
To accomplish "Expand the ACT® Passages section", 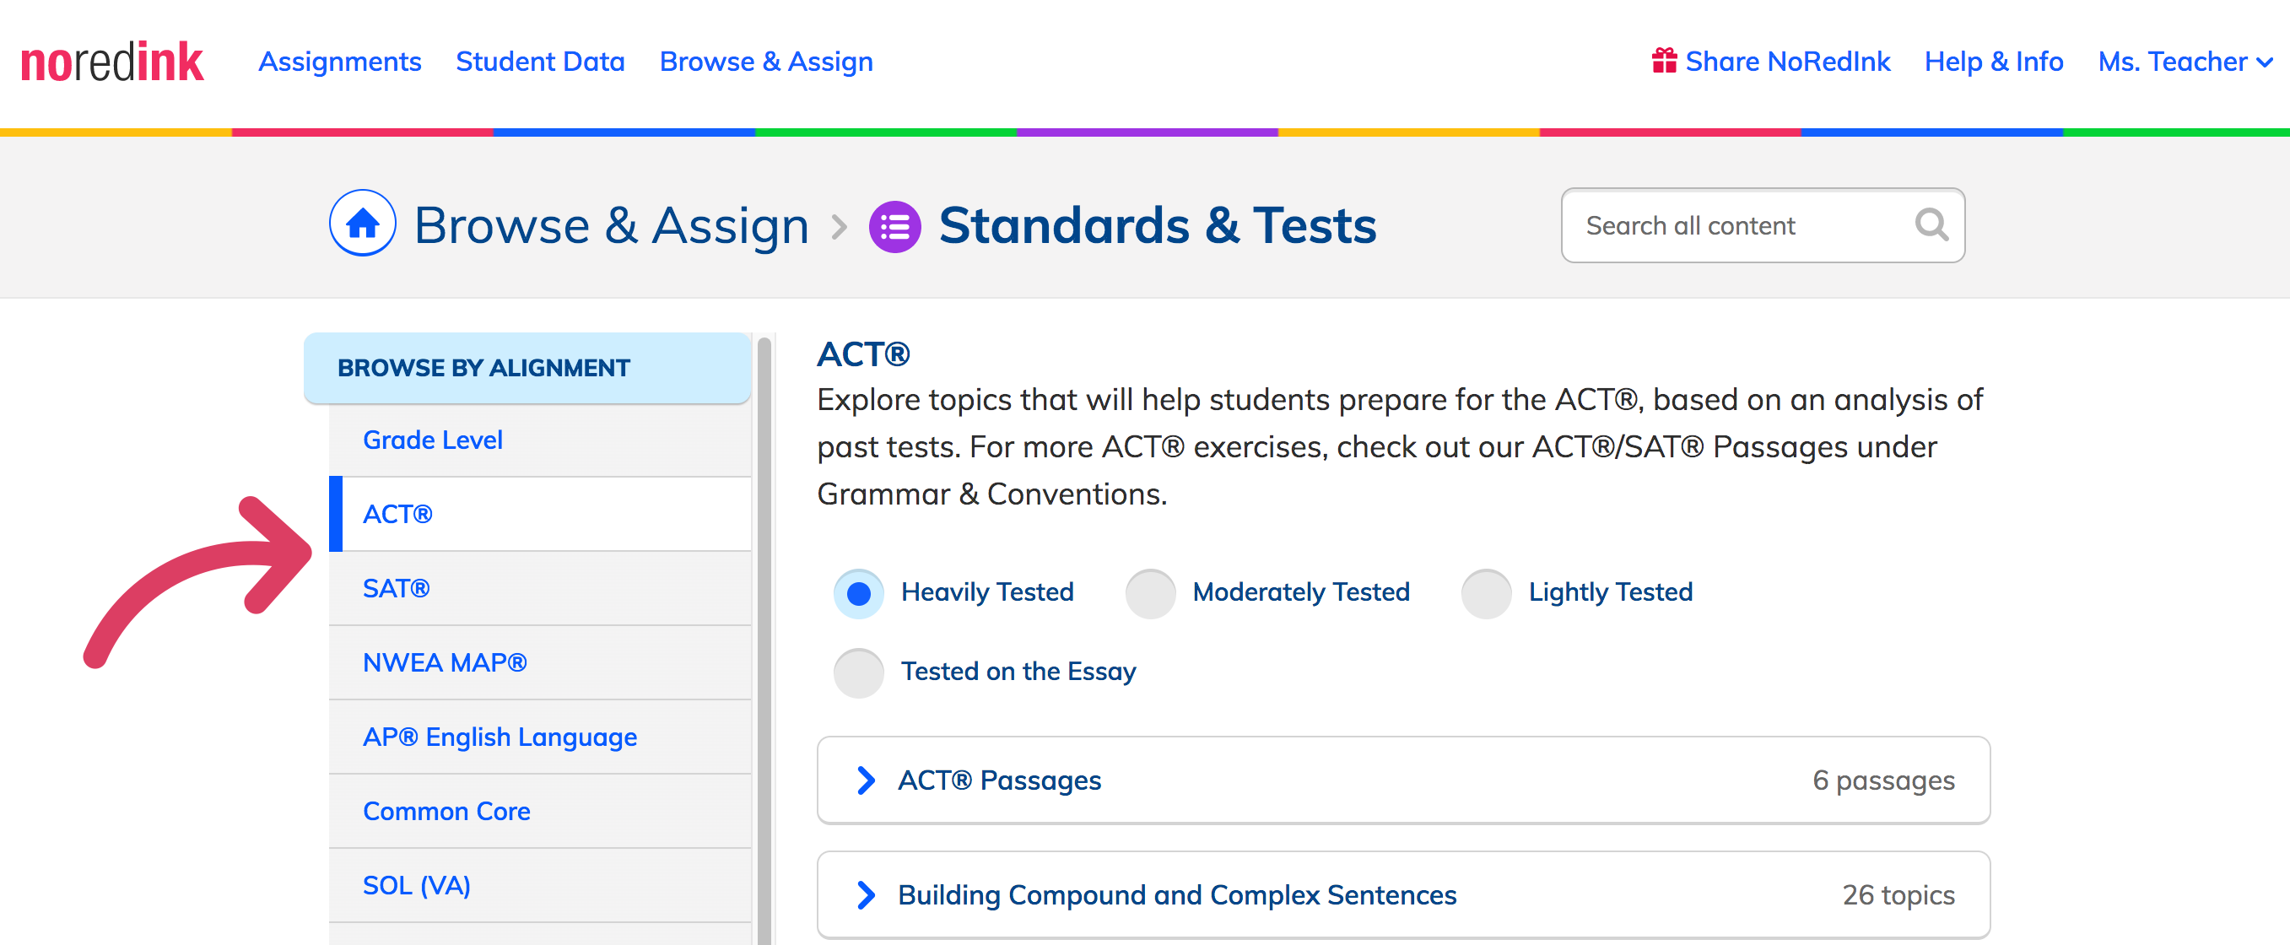I will [x=1403, y=780].
